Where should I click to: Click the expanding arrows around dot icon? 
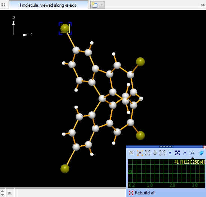point(178,153)
